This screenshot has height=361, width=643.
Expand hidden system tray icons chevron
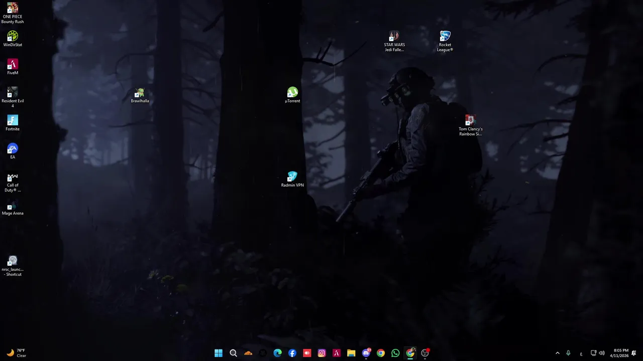557,353
